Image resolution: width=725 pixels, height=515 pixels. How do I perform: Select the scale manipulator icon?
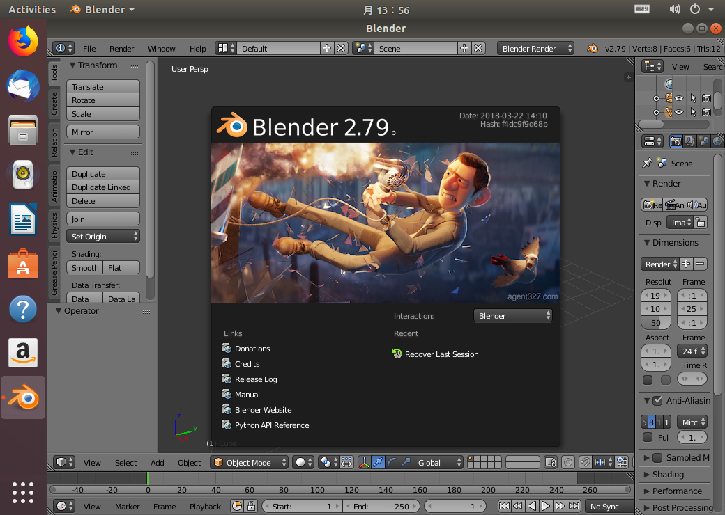[406, 462]
